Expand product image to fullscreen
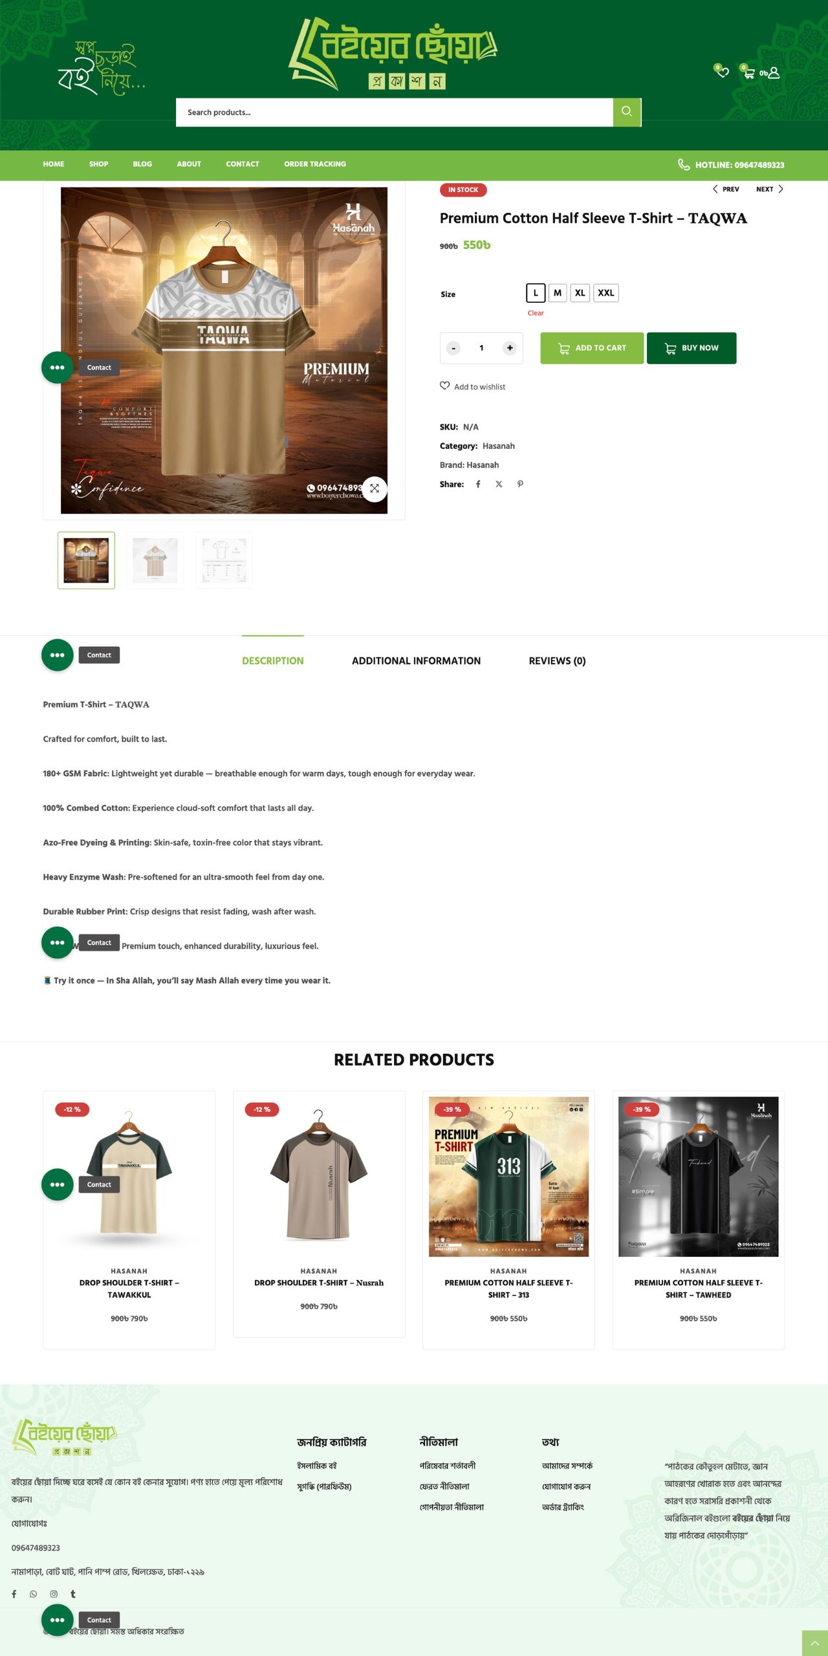The image size is (828, 1656). coord(375,488)
